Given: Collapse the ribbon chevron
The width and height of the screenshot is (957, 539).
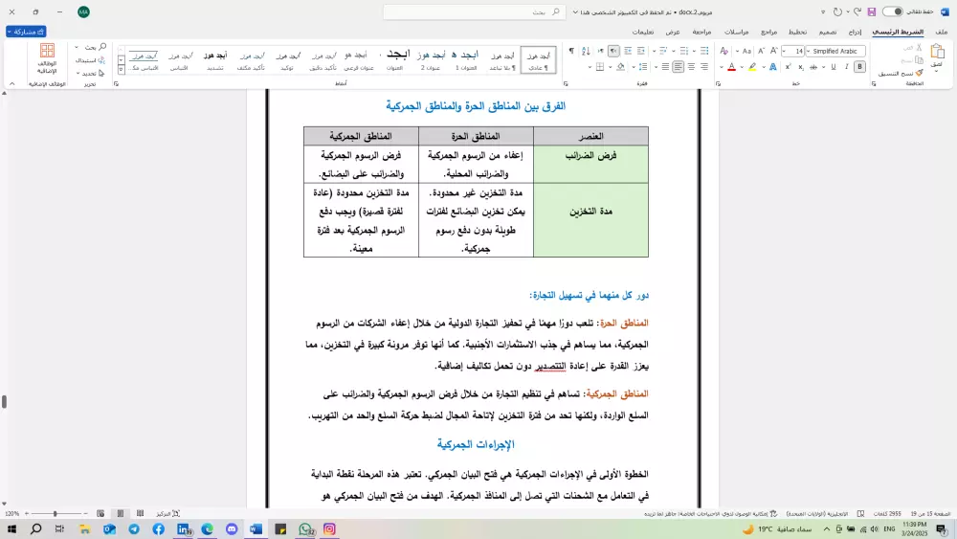Looking at the screenshot, I should (11, 84).
